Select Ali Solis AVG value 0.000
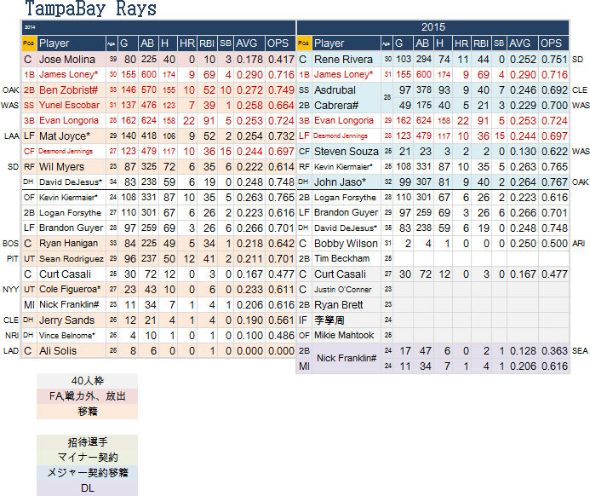Screen dimensions: 590x496 pyautogui.click(x=249, y=350)
